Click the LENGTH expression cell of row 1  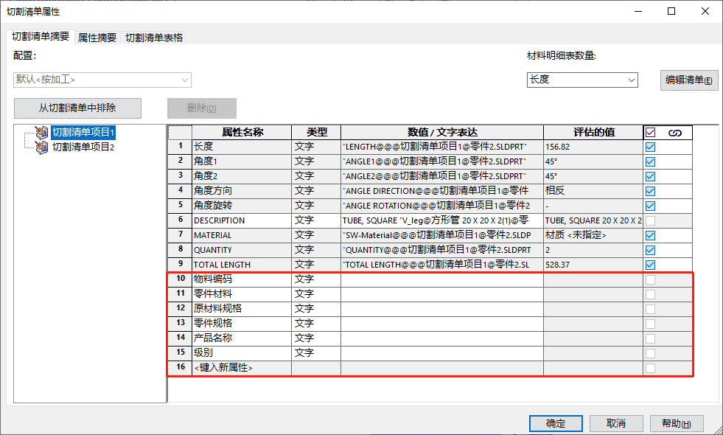click(441, 147)
